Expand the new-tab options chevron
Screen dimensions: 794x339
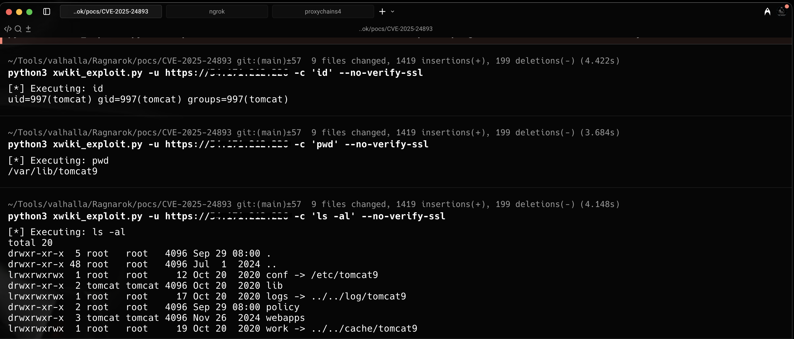[392, 12]
